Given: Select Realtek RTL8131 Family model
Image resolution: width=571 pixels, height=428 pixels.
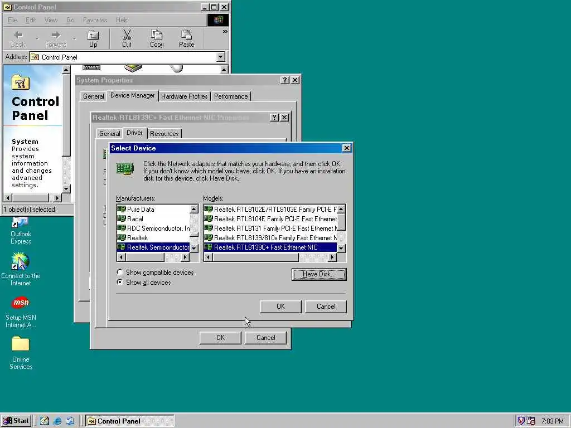Looking at the screenshot, I should point(270,228).
